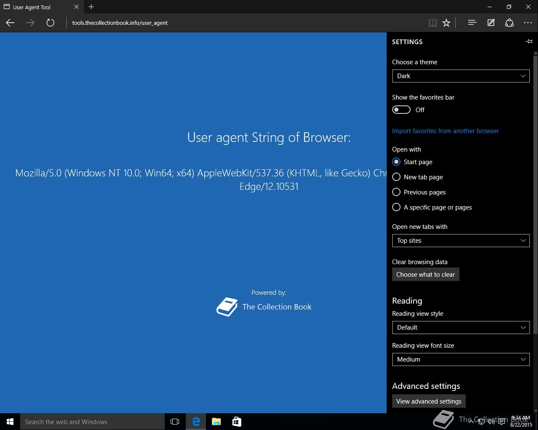Open the Share icon
The image size is (538, 430).
click(x=509, y=23)
